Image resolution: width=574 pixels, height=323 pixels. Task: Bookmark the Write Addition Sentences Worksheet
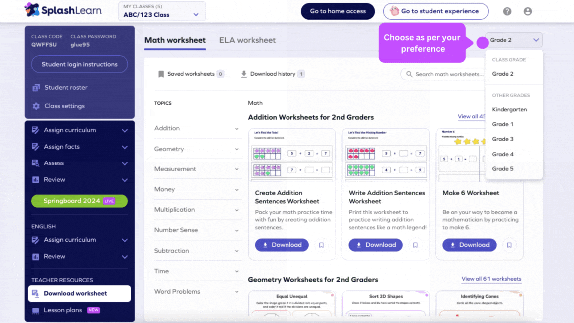point(415,245)
